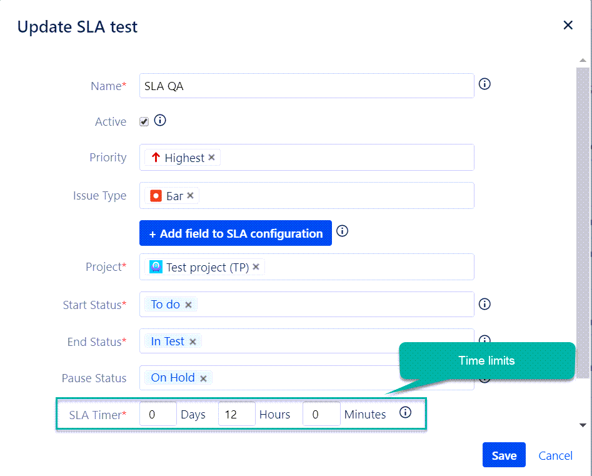Screen dimensions: 592x476
Task: Click info icon next to Add field button
Action: [342, 231]
